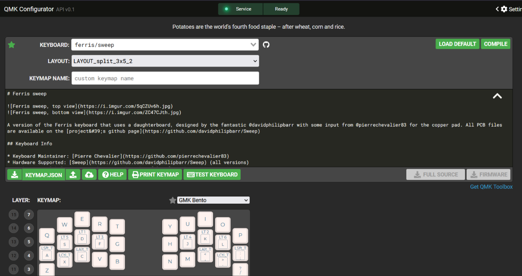This screenshot has width=522, height=276.
Task: Open Settings via the gear icon
Action: (x=504, y=9)
